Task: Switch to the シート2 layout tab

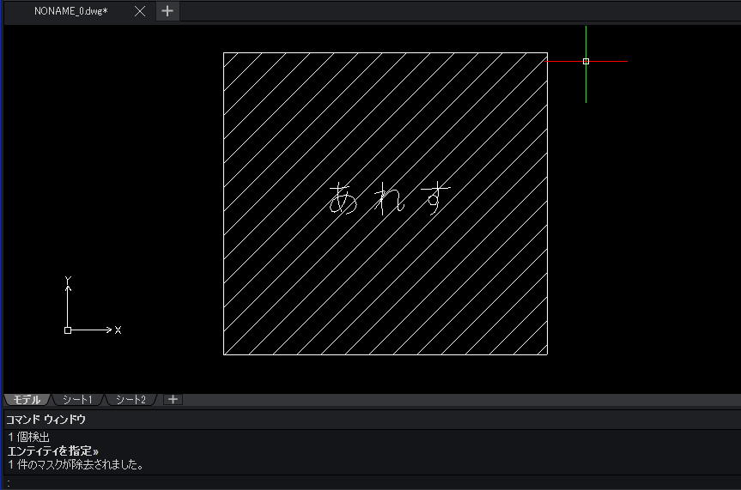Action: coord(131,400)
